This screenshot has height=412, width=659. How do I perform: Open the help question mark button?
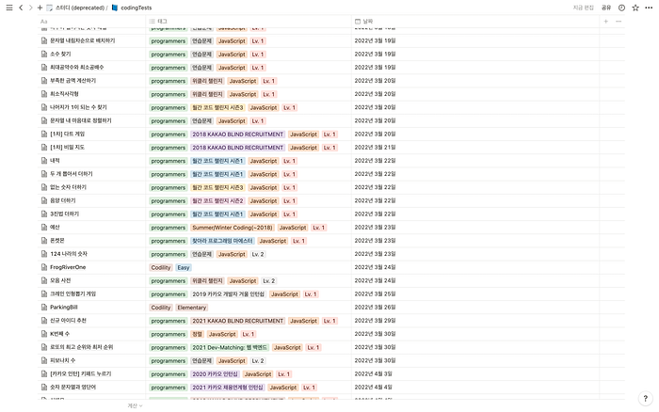click(646, 399)
